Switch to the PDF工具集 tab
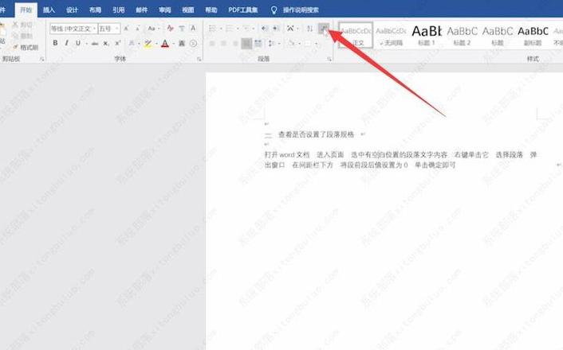The width and height of the screenshot is (563, 350). click(243, 10)
